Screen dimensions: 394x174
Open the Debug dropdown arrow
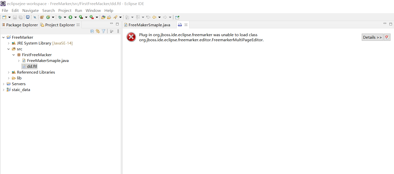[65, 17]
